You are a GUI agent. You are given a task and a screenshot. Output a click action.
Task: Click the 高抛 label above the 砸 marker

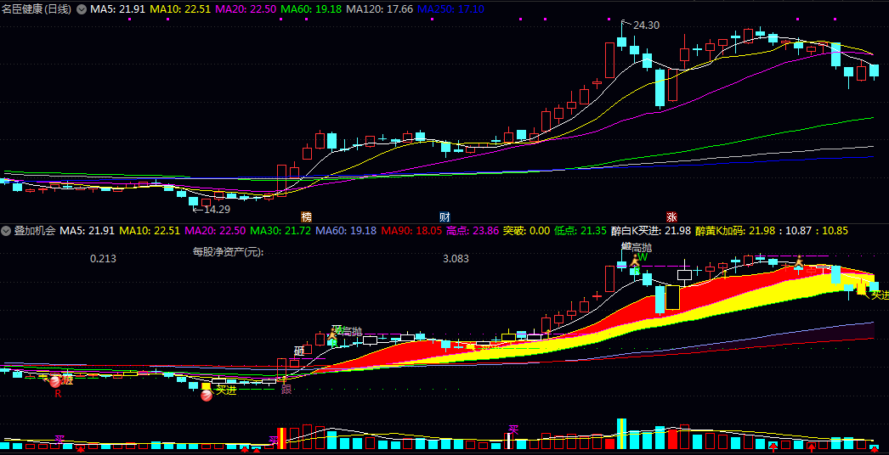pyautogui.click(x=352, y=331)
